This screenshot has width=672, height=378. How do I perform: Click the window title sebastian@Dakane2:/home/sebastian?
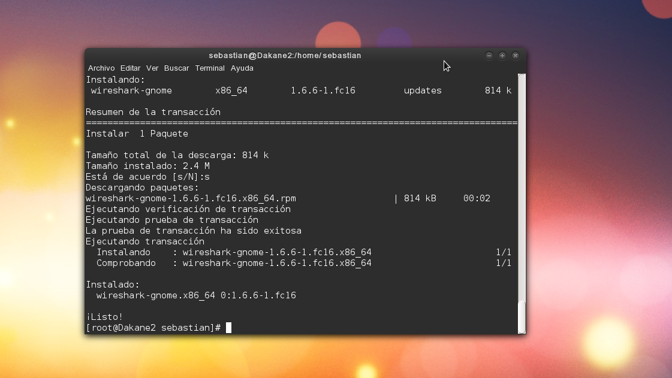click(x=285, y=55)
